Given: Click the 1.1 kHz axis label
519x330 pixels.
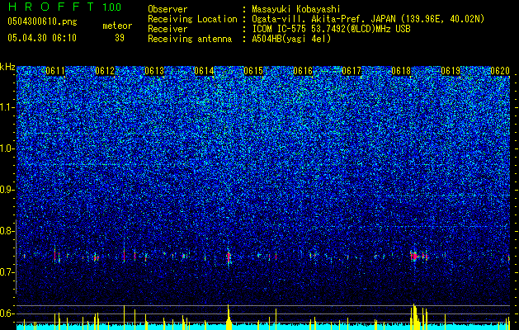Looking at the screenshot, I should pos(7,107).
